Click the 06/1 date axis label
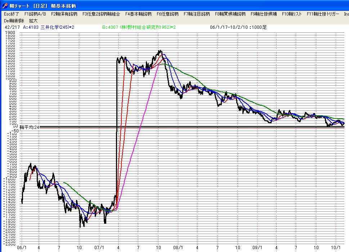This screenshot has width=349, height=252. pyautogui.click(x=22, y=247)
